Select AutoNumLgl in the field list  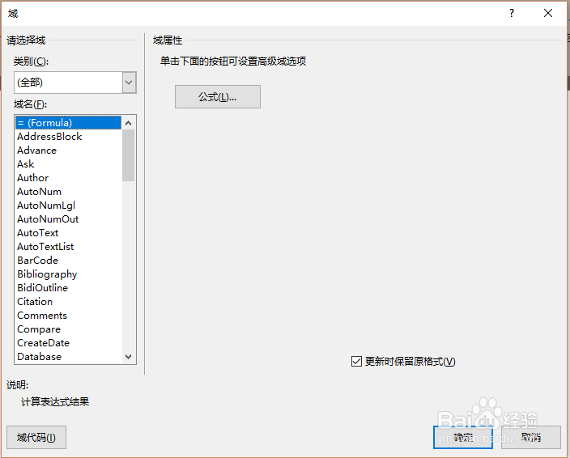(x=68, y=206)
